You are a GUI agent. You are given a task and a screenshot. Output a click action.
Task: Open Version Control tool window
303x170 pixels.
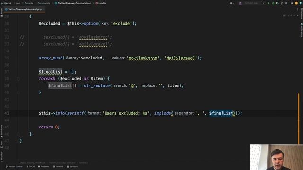coord(14,167)
